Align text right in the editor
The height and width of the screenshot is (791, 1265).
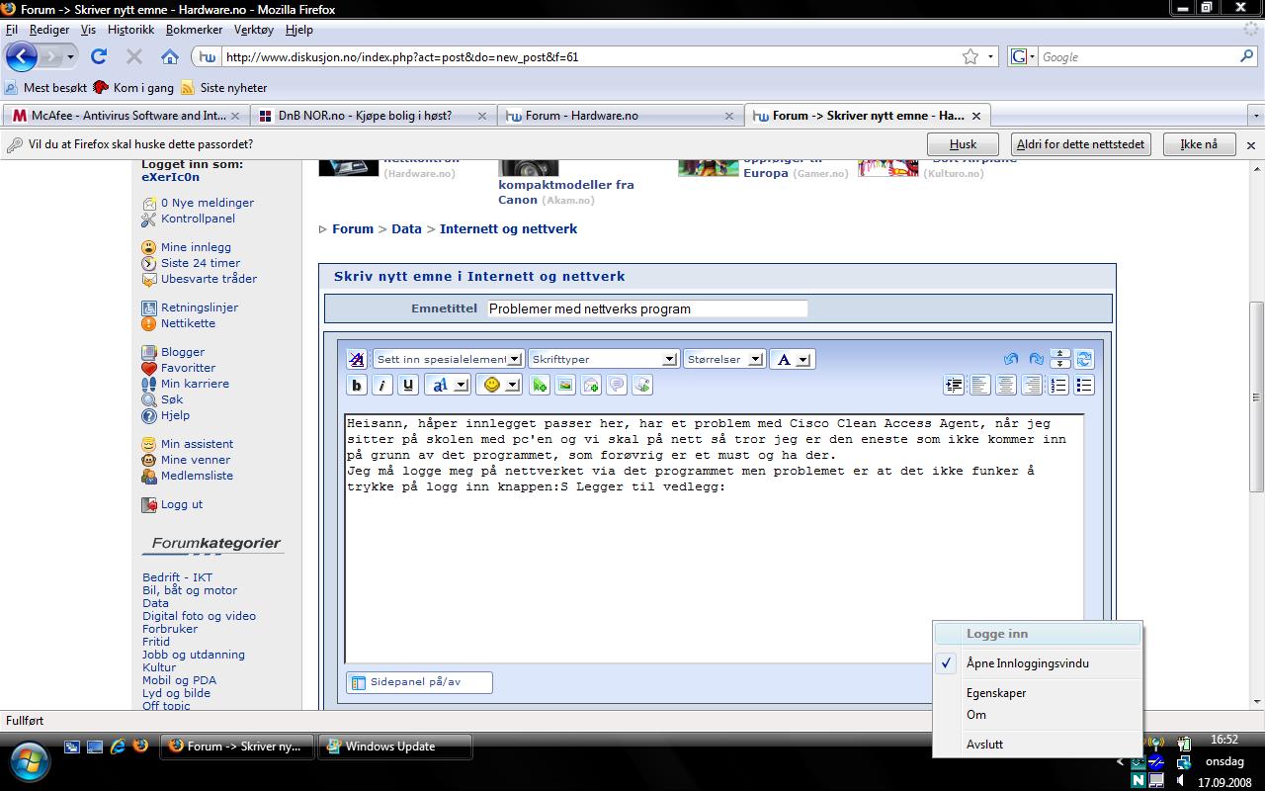point(1032,386)
